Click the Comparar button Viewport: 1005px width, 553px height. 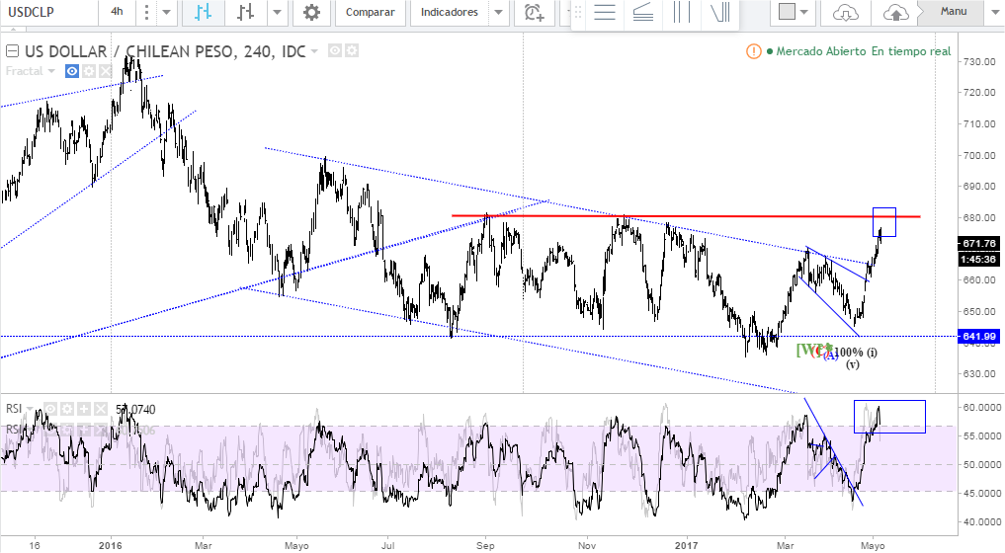coord(371,13)
